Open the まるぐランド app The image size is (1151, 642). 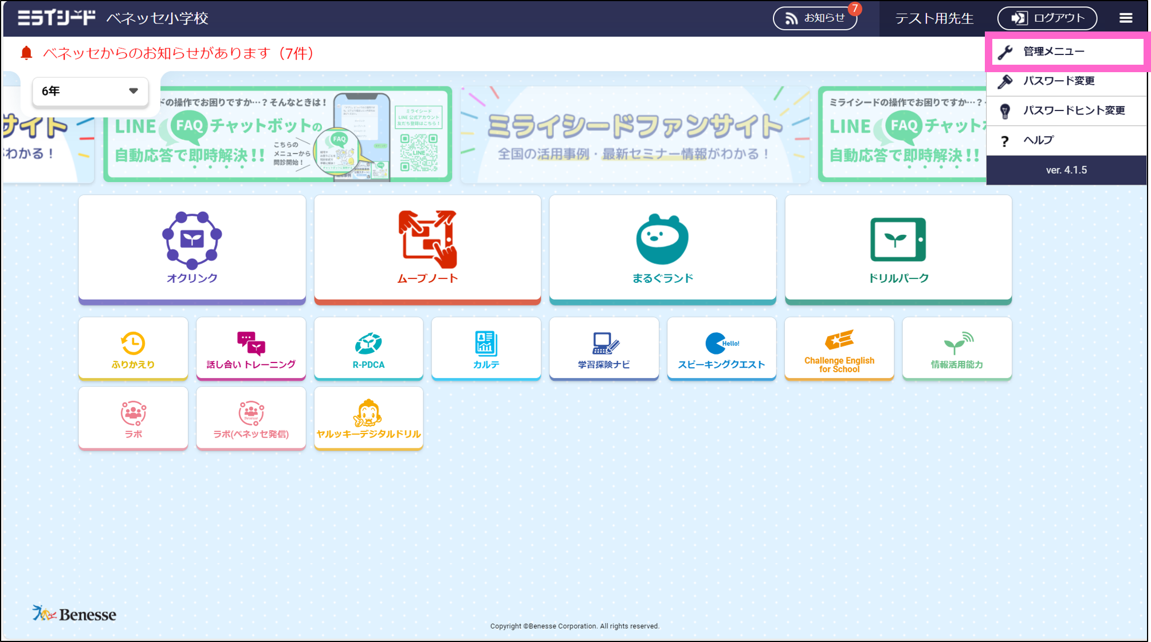[x=662, y=247]
